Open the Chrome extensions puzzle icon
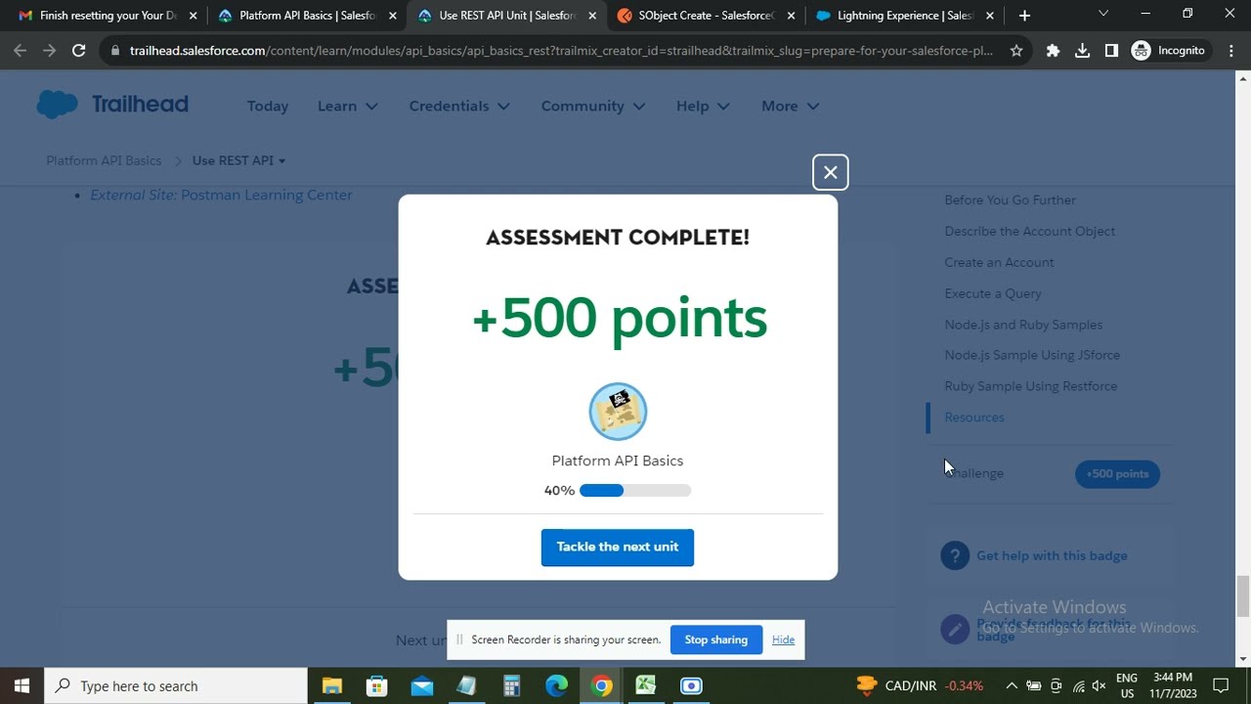Image resolution: width=1251 pixels, height=704 pixels. click(x=1053, y=51)
